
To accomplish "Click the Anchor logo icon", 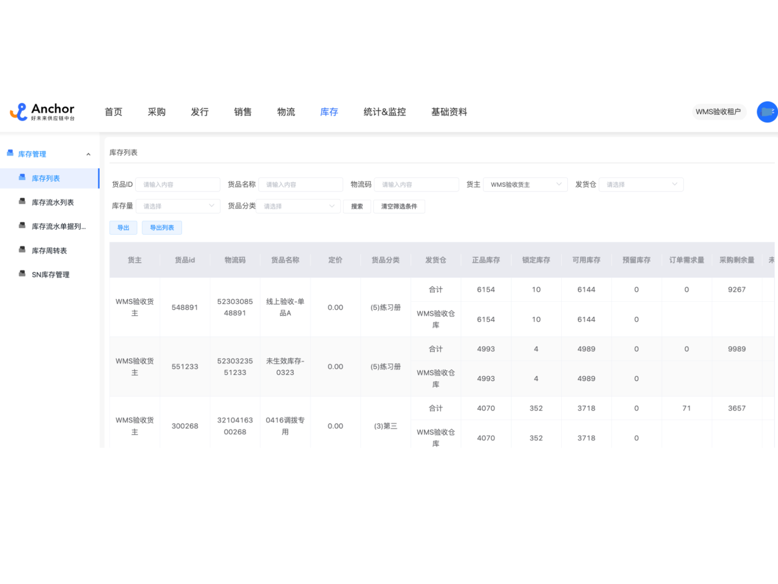I will click(19, 112).
